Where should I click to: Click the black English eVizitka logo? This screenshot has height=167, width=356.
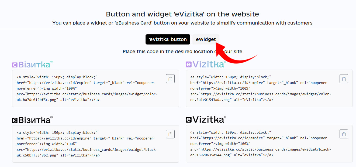[x=206, y=120]
